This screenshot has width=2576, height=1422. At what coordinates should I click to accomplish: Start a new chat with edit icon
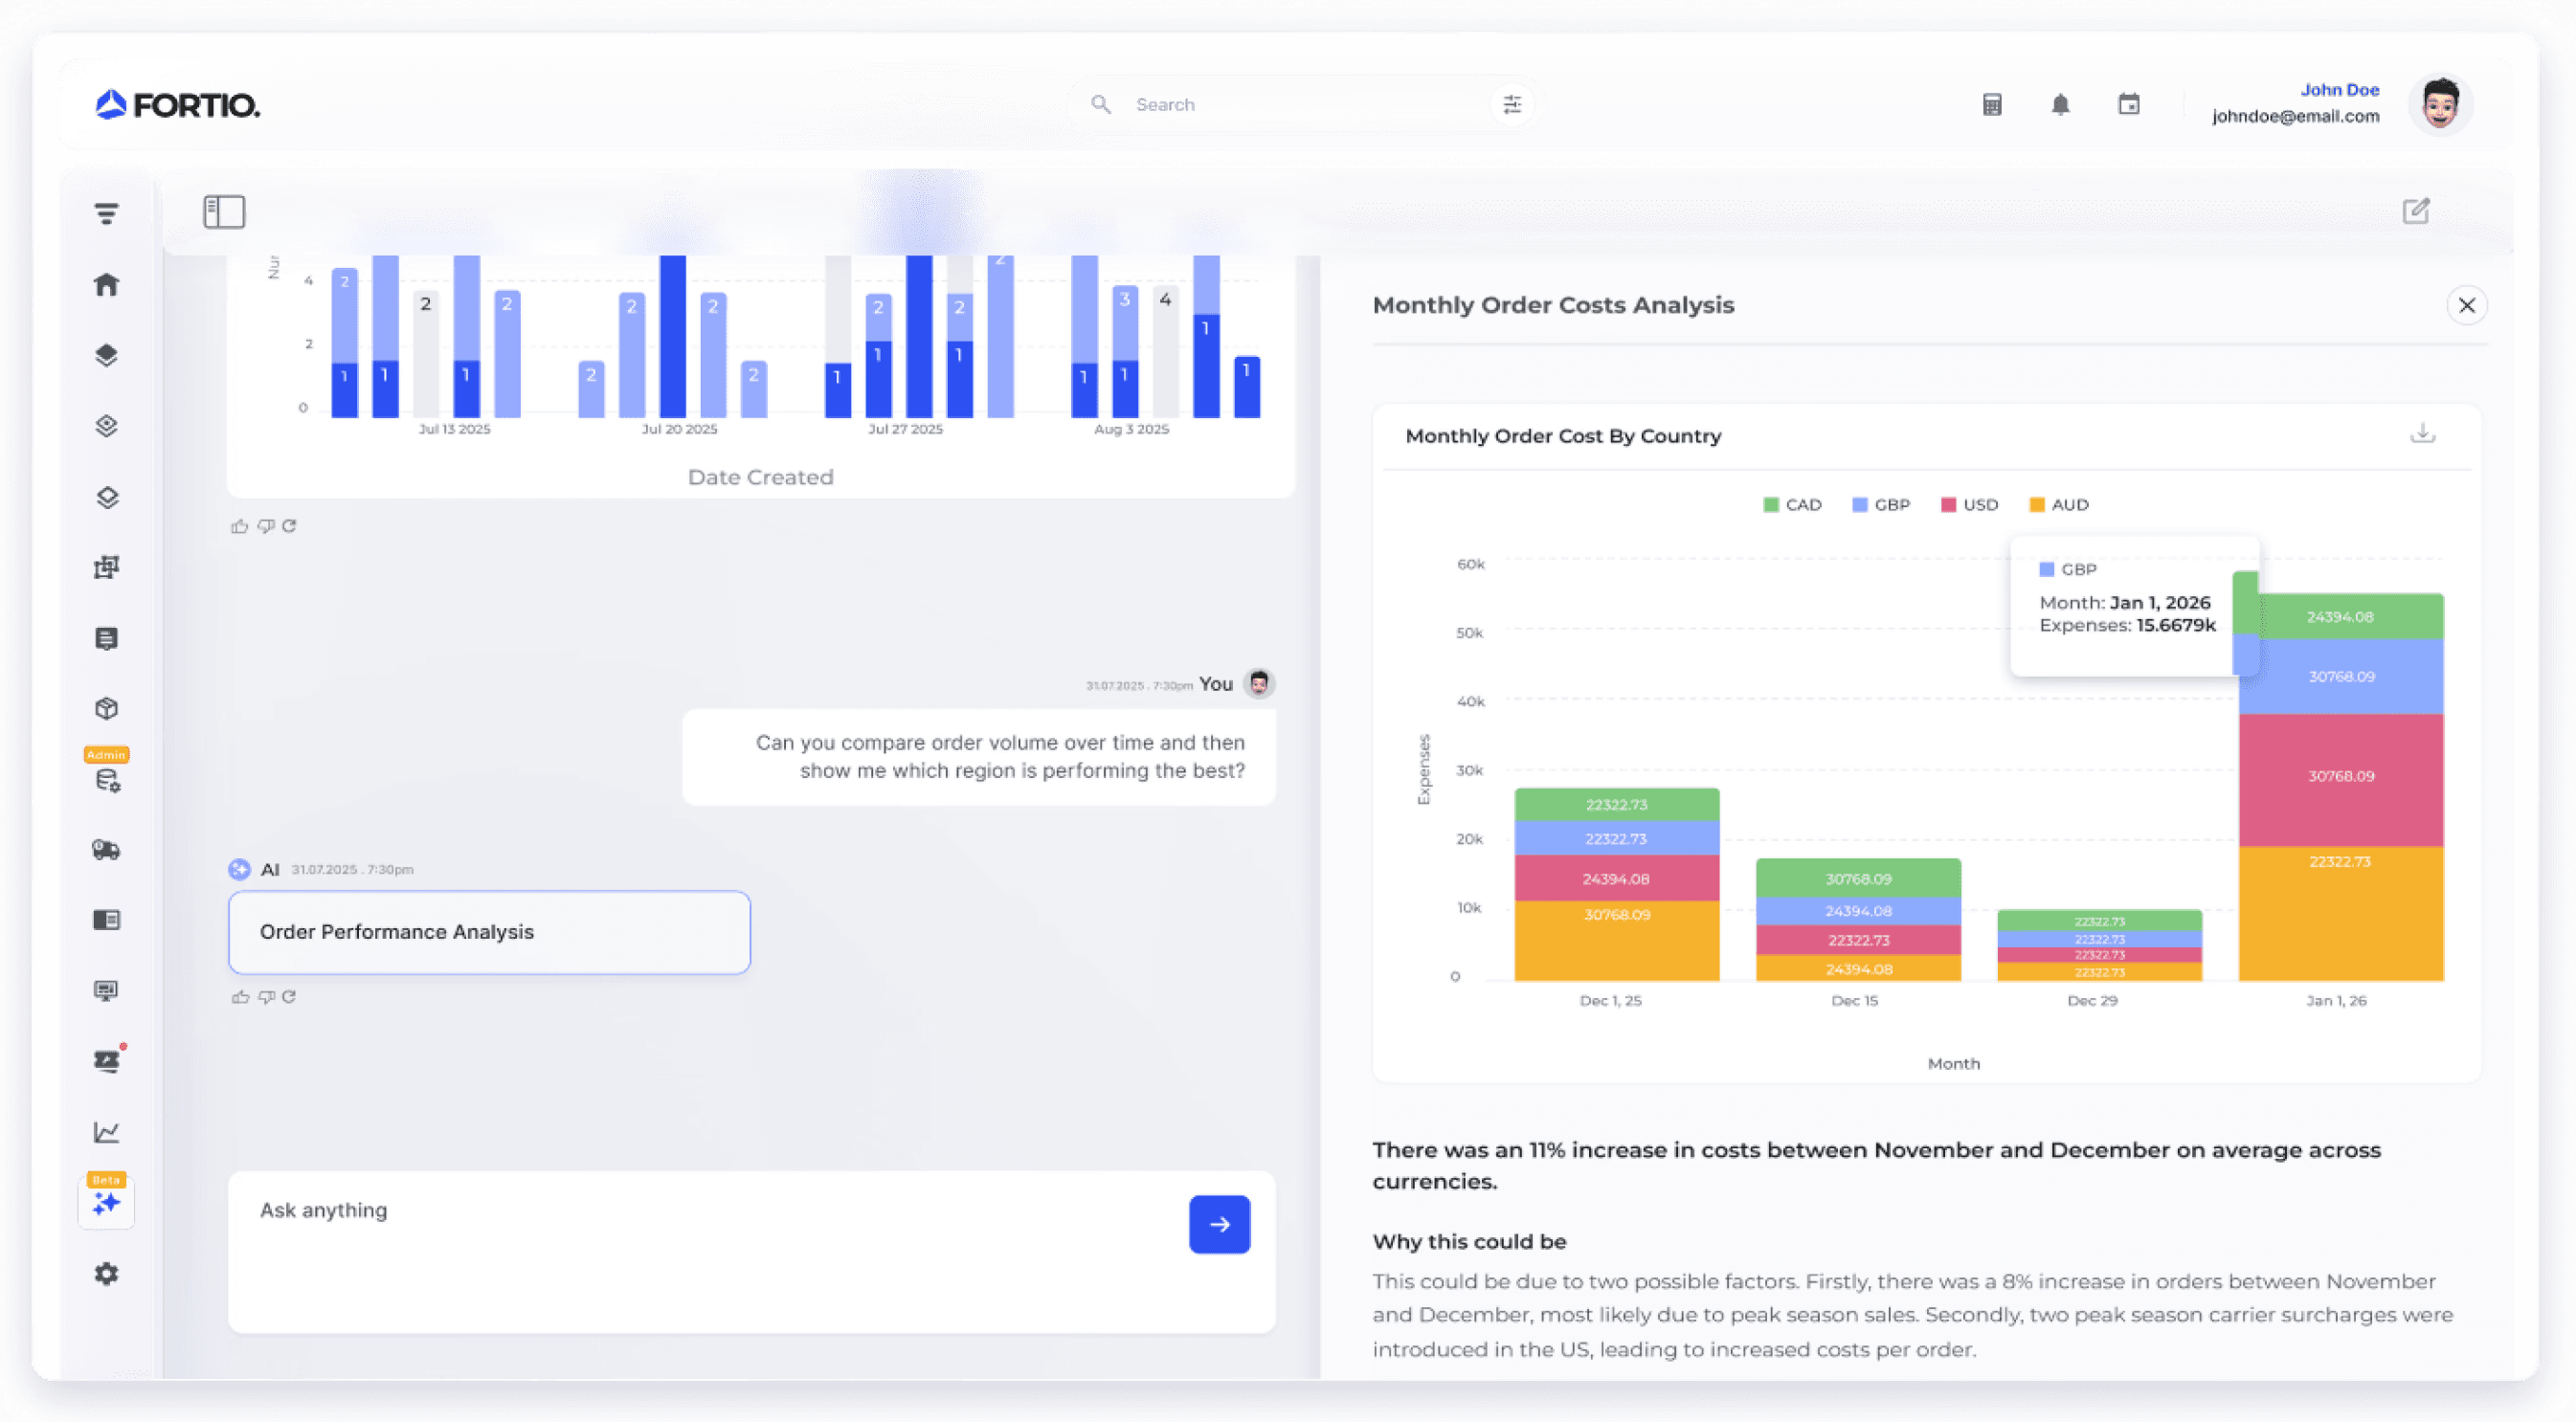[x=2415, y=211]
